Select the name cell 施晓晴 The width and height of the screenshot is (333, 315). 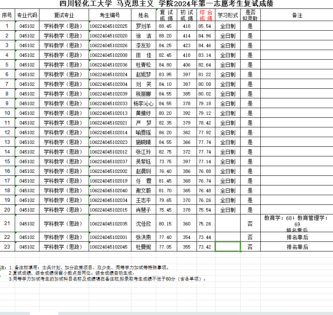(144, 142)
